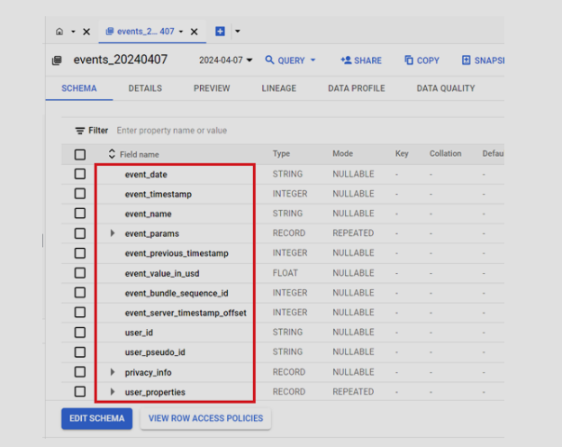The height and width of the screenshot is (447, 562).
Task: Expand the QUERY dropdown caret
Action: (313, 59)
